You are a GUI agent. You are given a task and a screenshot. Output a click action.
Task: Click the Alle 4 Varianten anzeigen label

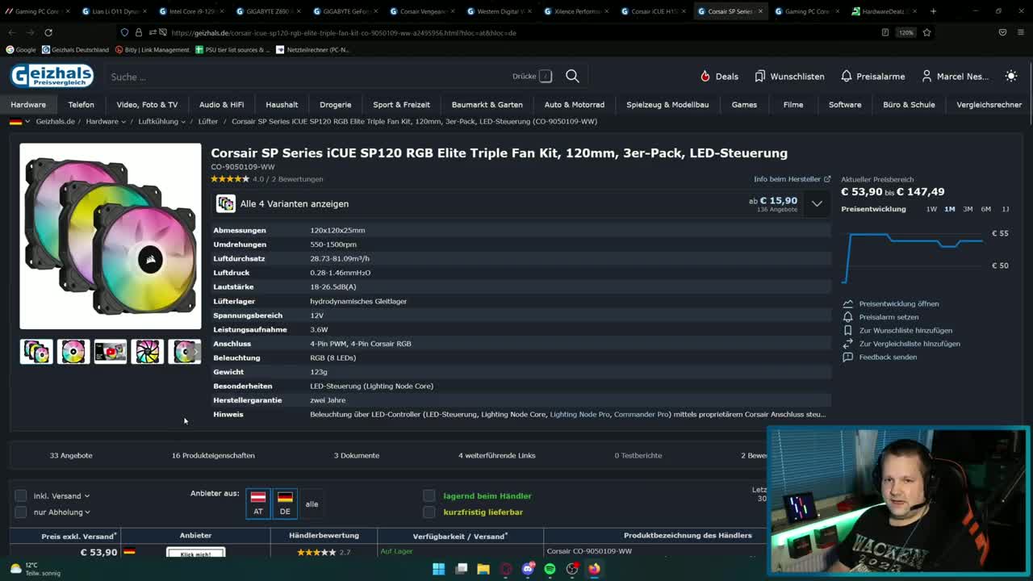pyautogui.click(x=294, y=203)
